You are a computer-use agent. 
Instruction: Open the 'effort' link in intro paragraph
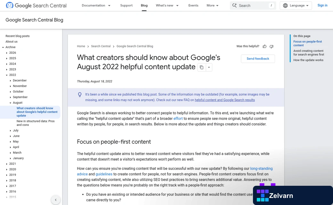pyautogui.click(x=178, y=119)
